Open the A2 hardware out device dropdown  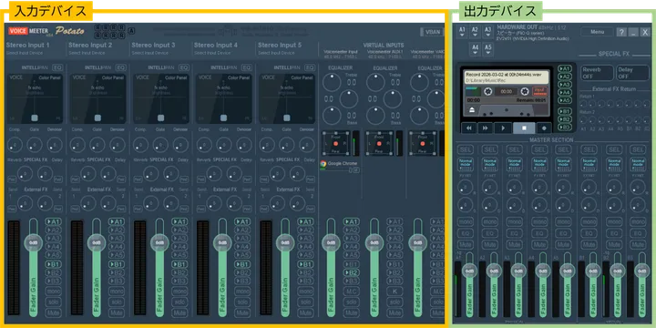[475, 32]
